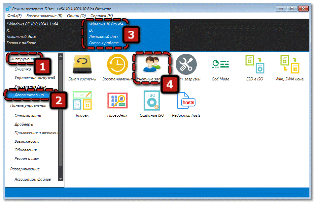Open the Создание ISO tool

point(152,104)
